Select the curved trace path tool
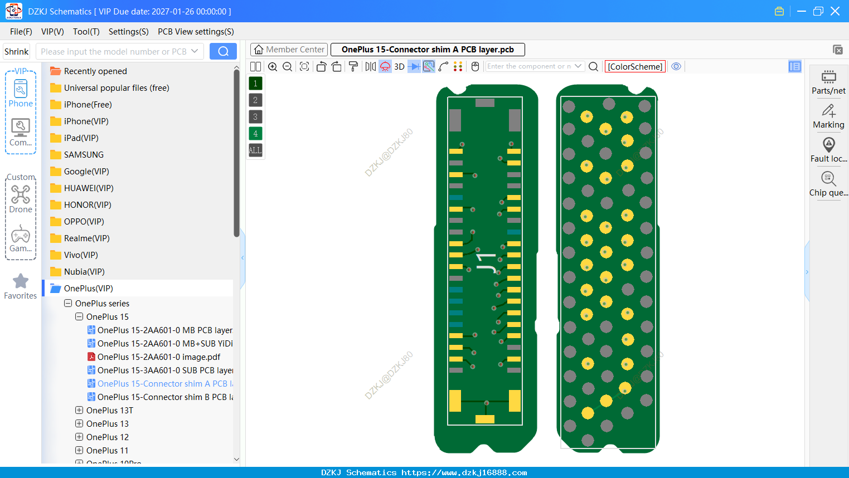849x478 pixels. click(444, 67)
